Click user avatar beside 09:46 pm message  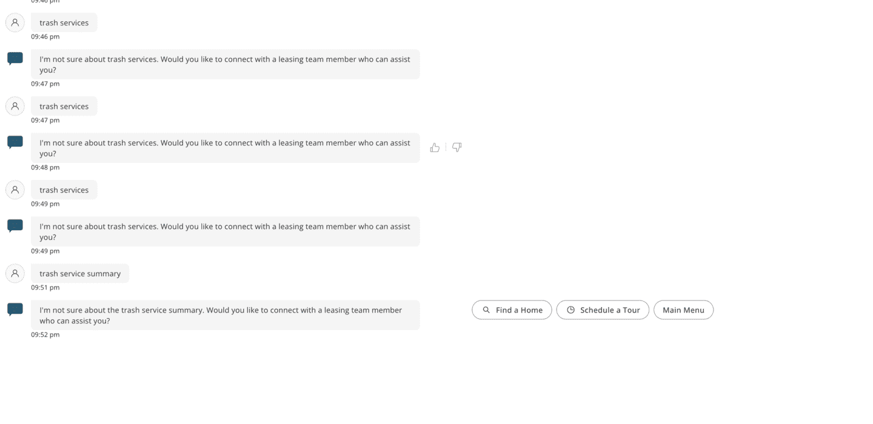(15, 22)
